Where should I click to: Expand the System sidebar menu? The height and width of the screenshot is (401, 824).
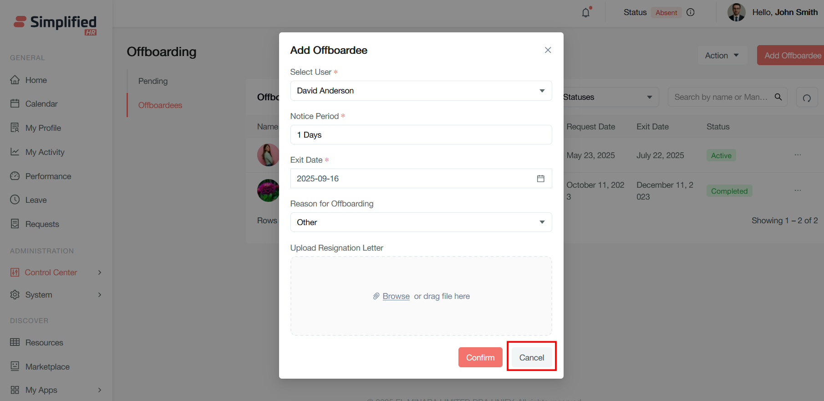pos(100,295)
